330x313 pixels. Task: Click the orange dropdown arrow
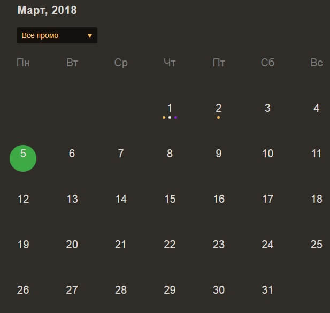[89, 36]
